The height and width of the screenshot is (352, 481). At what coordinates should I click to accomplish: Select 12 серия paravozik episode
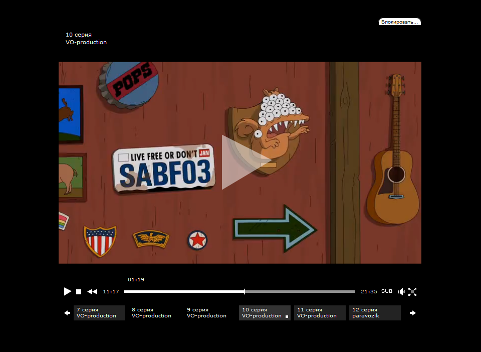375,313
